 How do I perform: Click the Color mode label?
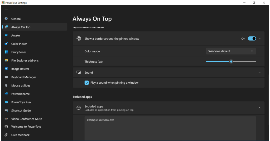click(92, 51)
